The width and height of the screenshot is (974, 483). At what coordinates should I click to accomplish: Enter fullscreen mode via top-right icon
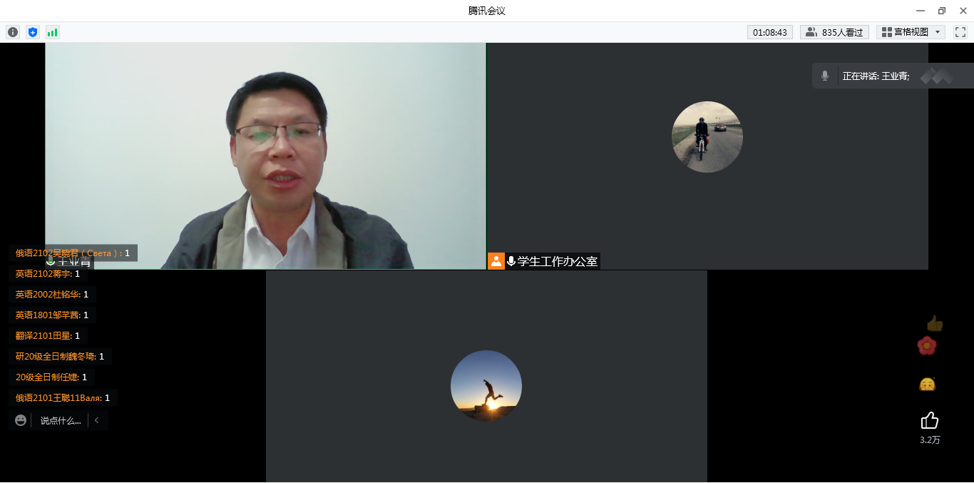[x=960, y=32]
